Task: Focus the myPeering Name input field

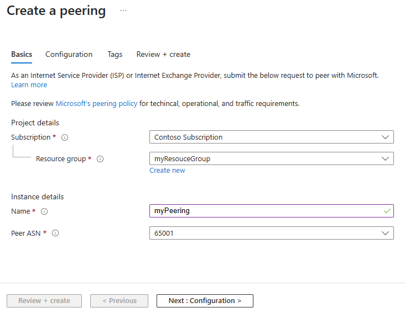Action: 272,211
